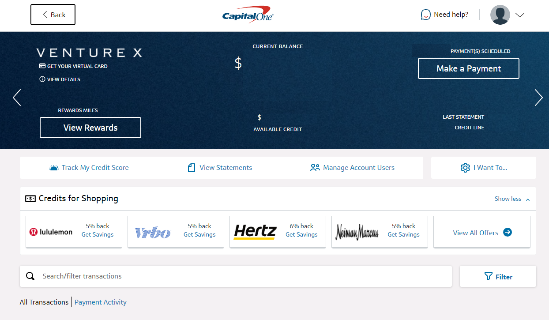Open the Need help chat icon
Image resolution: width=549 pixels, height=320 pixels.
425,15
